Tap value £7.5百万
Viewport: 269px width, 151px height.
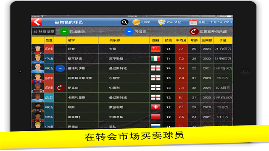[x=223, y=88]
